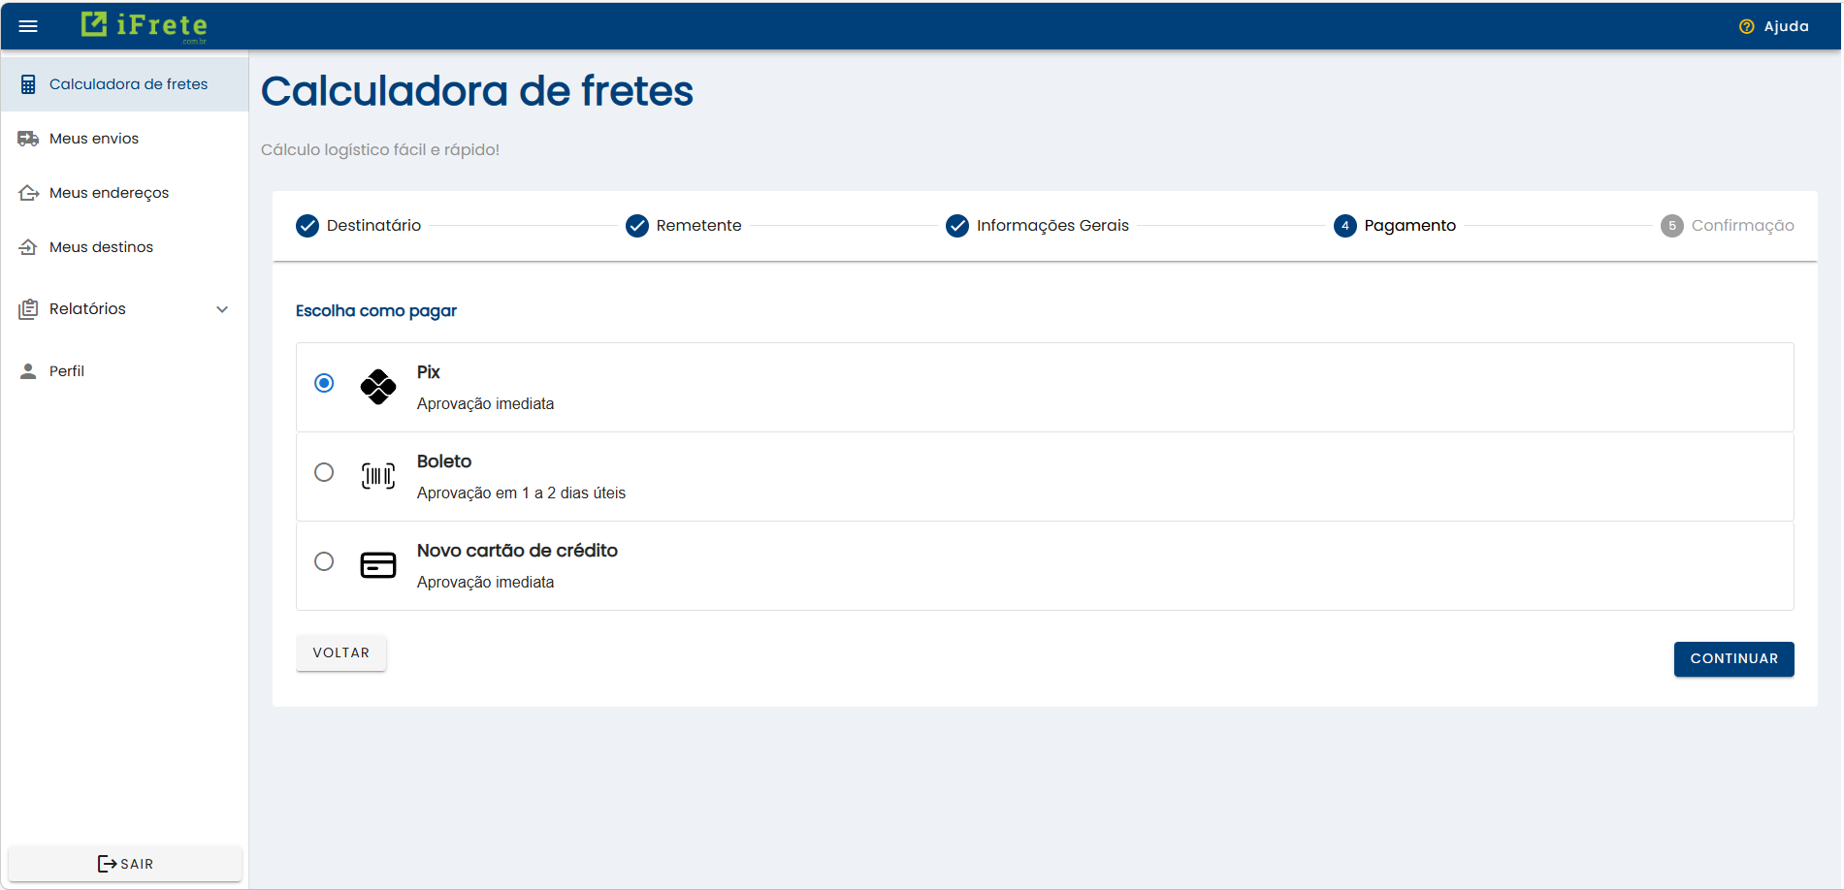1844x890 pixels.
Task: Click the calculator icon in sidebar
Action: (28, 84)
